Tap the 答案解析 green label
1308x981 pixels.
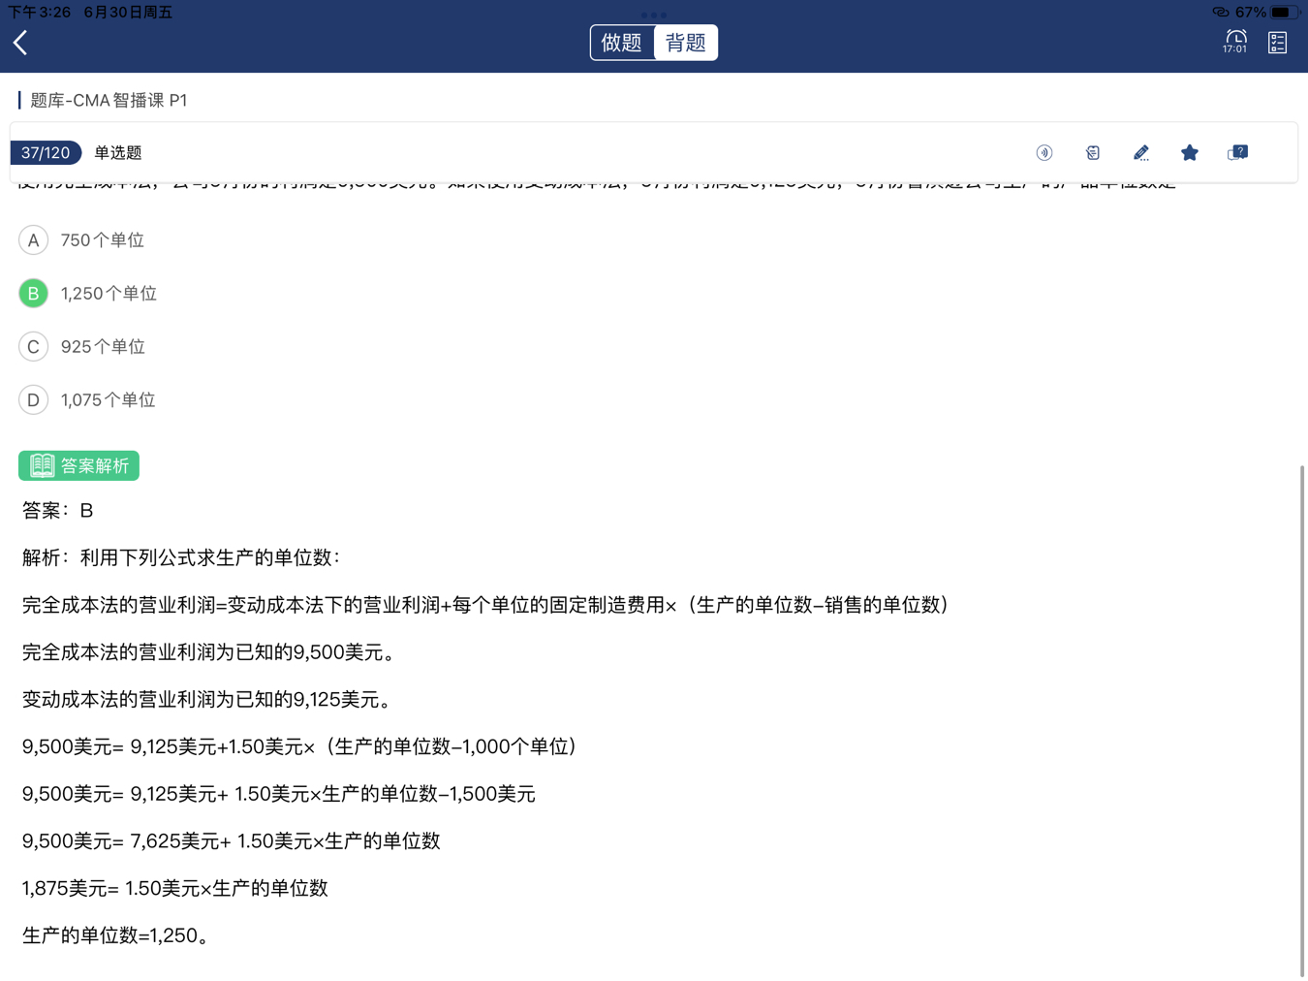pos(78,466)
